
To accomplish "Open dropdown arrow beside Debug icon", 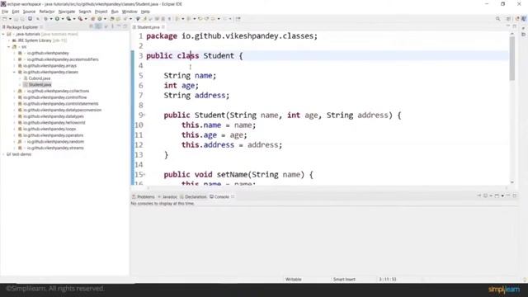I will 51,19.
